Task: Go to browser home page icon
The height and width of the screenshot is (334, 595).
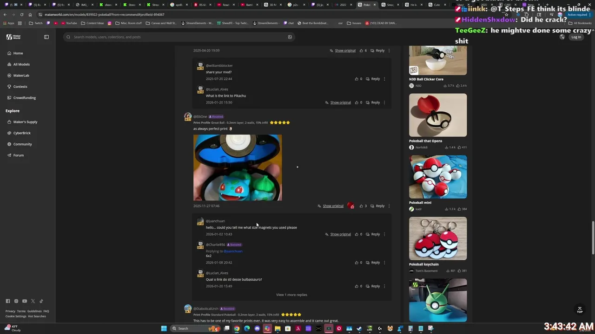Action: [x=30, y=14]
